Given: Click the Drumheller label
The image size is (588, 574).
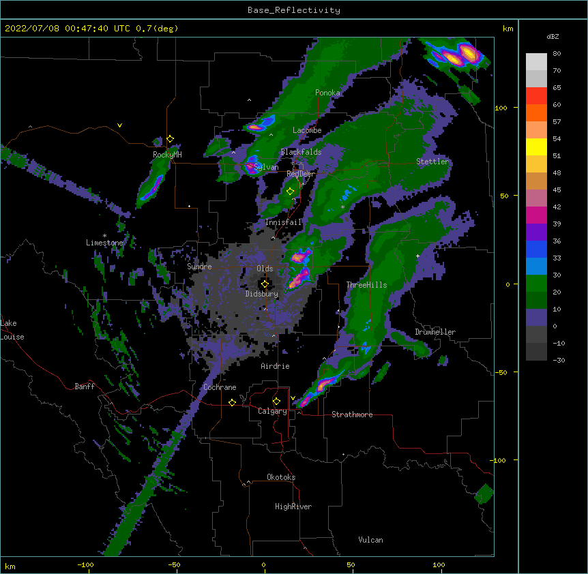Looking at the screenshot, I should [435, 332].
